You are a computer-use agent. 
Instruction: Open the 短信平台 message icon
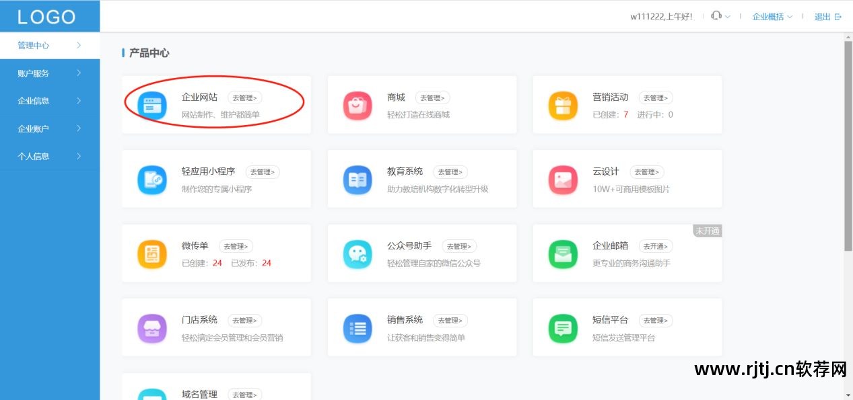pos(563,329)
